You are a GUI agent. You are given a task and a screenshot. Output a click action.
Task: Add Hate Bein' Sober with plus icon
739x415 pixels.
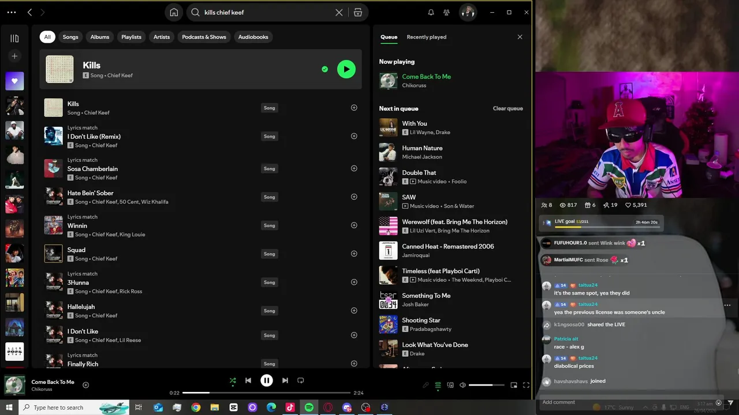(354, 197)
